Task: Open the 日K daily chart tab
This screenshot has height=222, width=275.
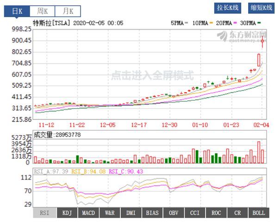Action: (17, 11)
